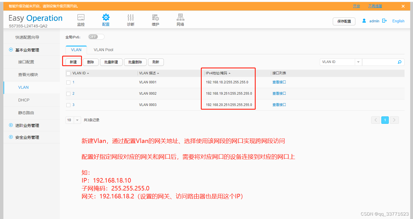Viewport: 413px width, 219px height.
Task: Open the 维护 maintenance icon
Action: coord(155,18)
